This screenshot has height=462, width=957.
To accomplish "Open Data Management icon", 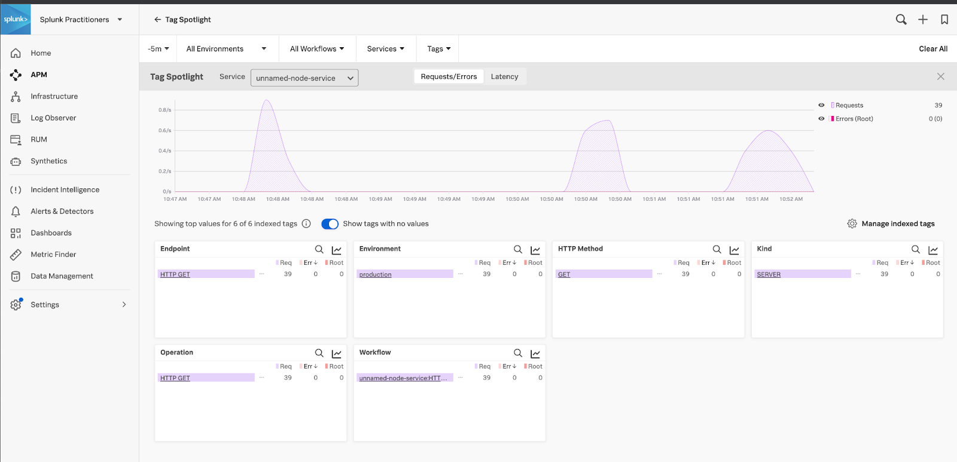I will tap(16, 276).
